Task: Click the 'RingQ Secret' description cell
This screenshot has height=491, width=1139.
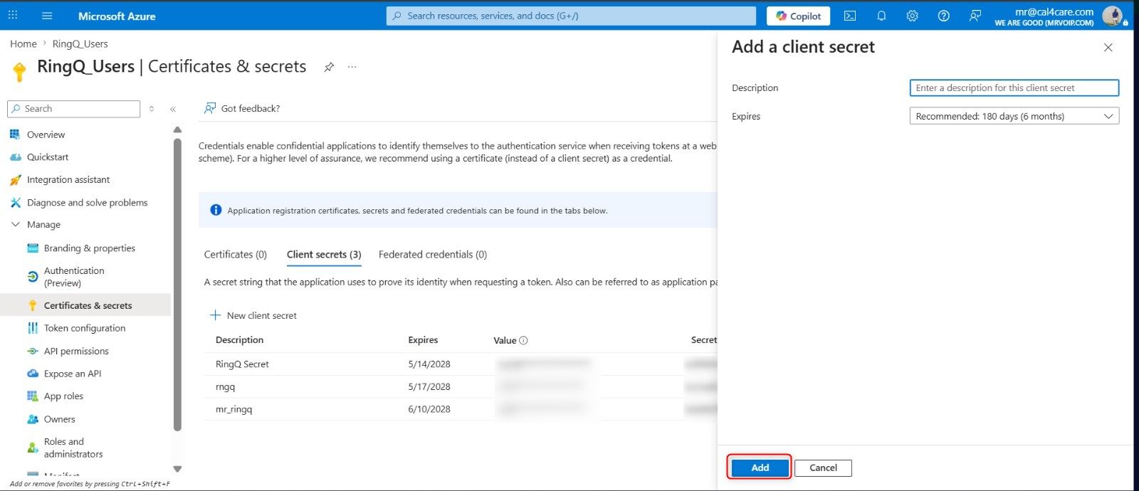Action: point(242,364)
